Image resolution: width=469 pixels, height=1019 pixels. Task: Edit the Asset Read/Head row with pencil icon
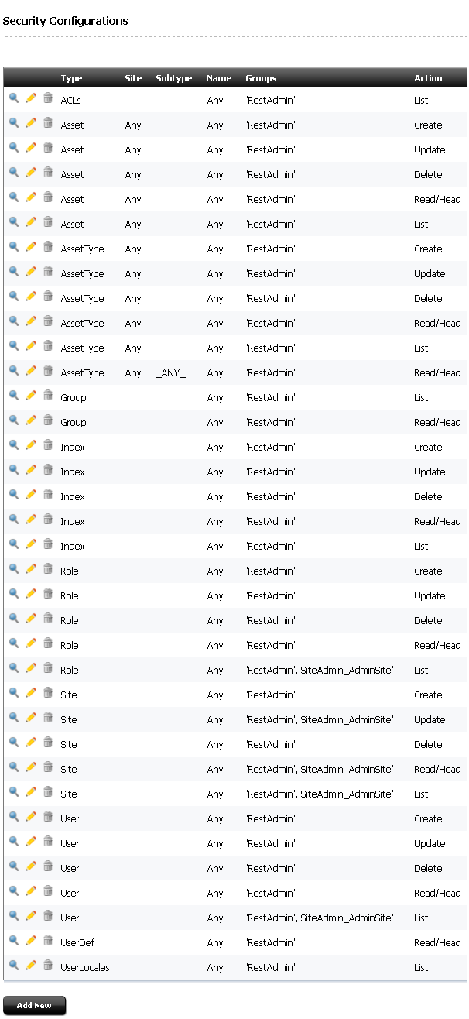pos(31,197)
